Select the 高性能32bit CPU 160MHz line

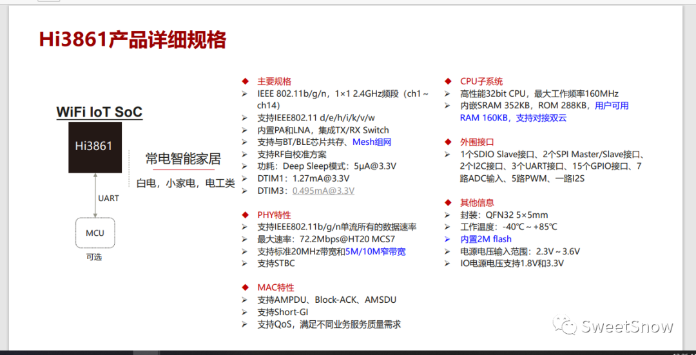539,94
